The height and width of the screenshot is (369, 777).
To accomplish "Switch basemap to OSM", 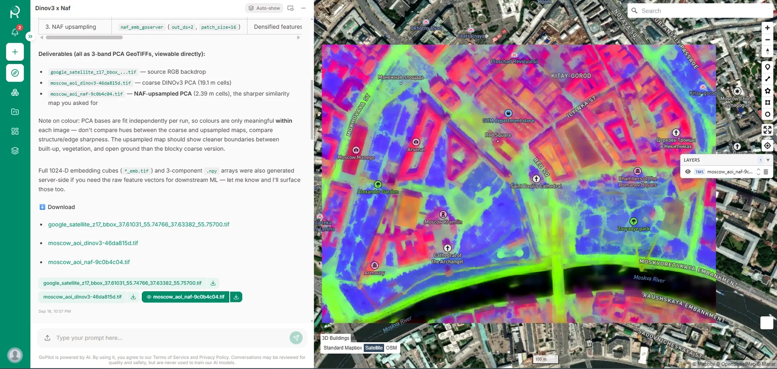I will coord(391,348).
